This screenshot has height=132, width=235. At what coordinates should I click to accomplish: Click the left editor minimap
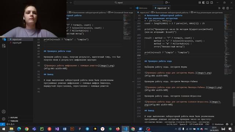(x=127, y=27)
